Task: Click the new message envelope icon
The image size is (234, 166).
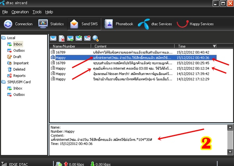Action: click(x=53, y=38)
